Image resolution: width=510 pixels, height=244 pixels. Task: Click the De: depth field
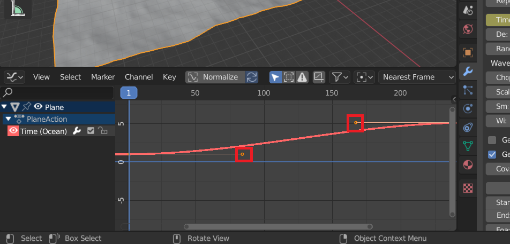coord(498,34)
